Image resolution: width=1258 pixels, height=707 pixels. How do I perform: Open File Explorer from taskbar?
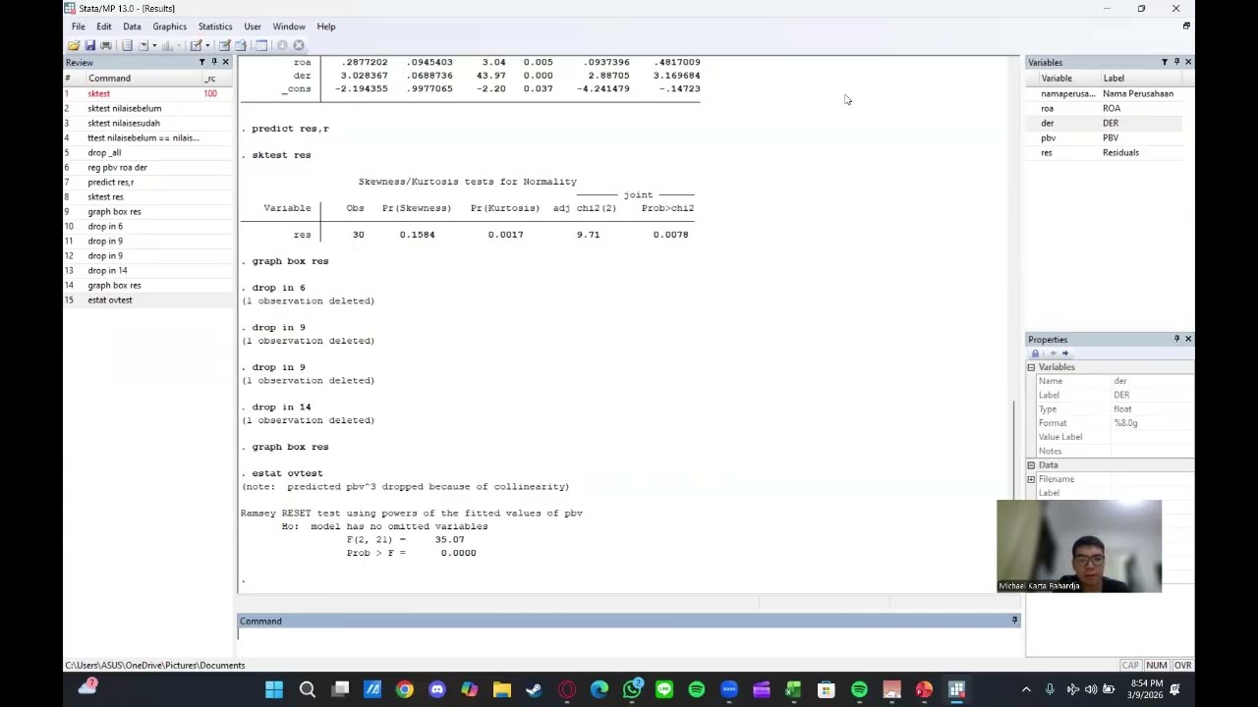coord(501,689)
